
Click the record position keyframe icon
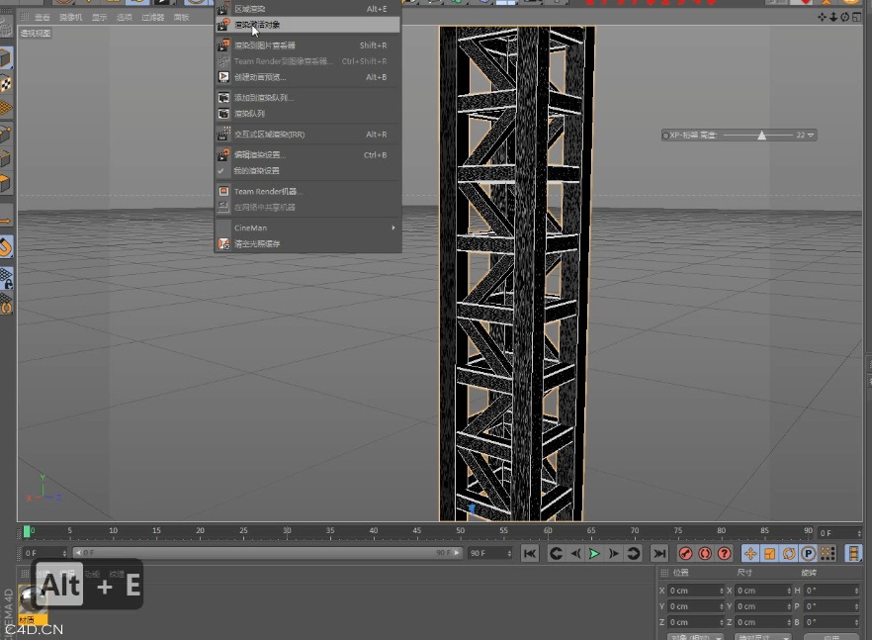(x=750, y=554)
